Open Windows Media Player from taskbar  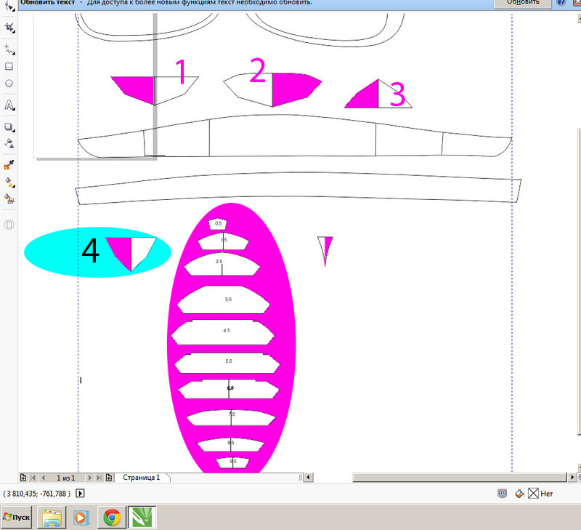pos(81,518)
